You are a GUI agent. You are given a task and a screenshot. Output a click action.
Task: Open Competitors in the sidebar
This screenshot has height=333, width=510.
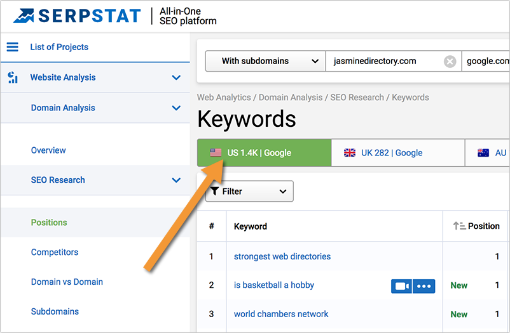click(x=55, y=252)
